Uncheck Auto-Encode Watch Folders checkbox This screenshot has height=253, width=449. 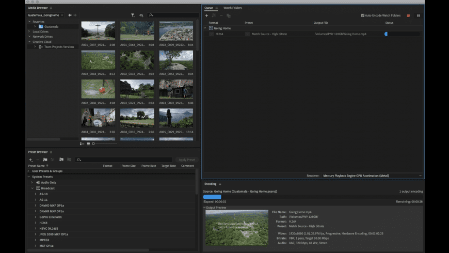click(363, 15)
